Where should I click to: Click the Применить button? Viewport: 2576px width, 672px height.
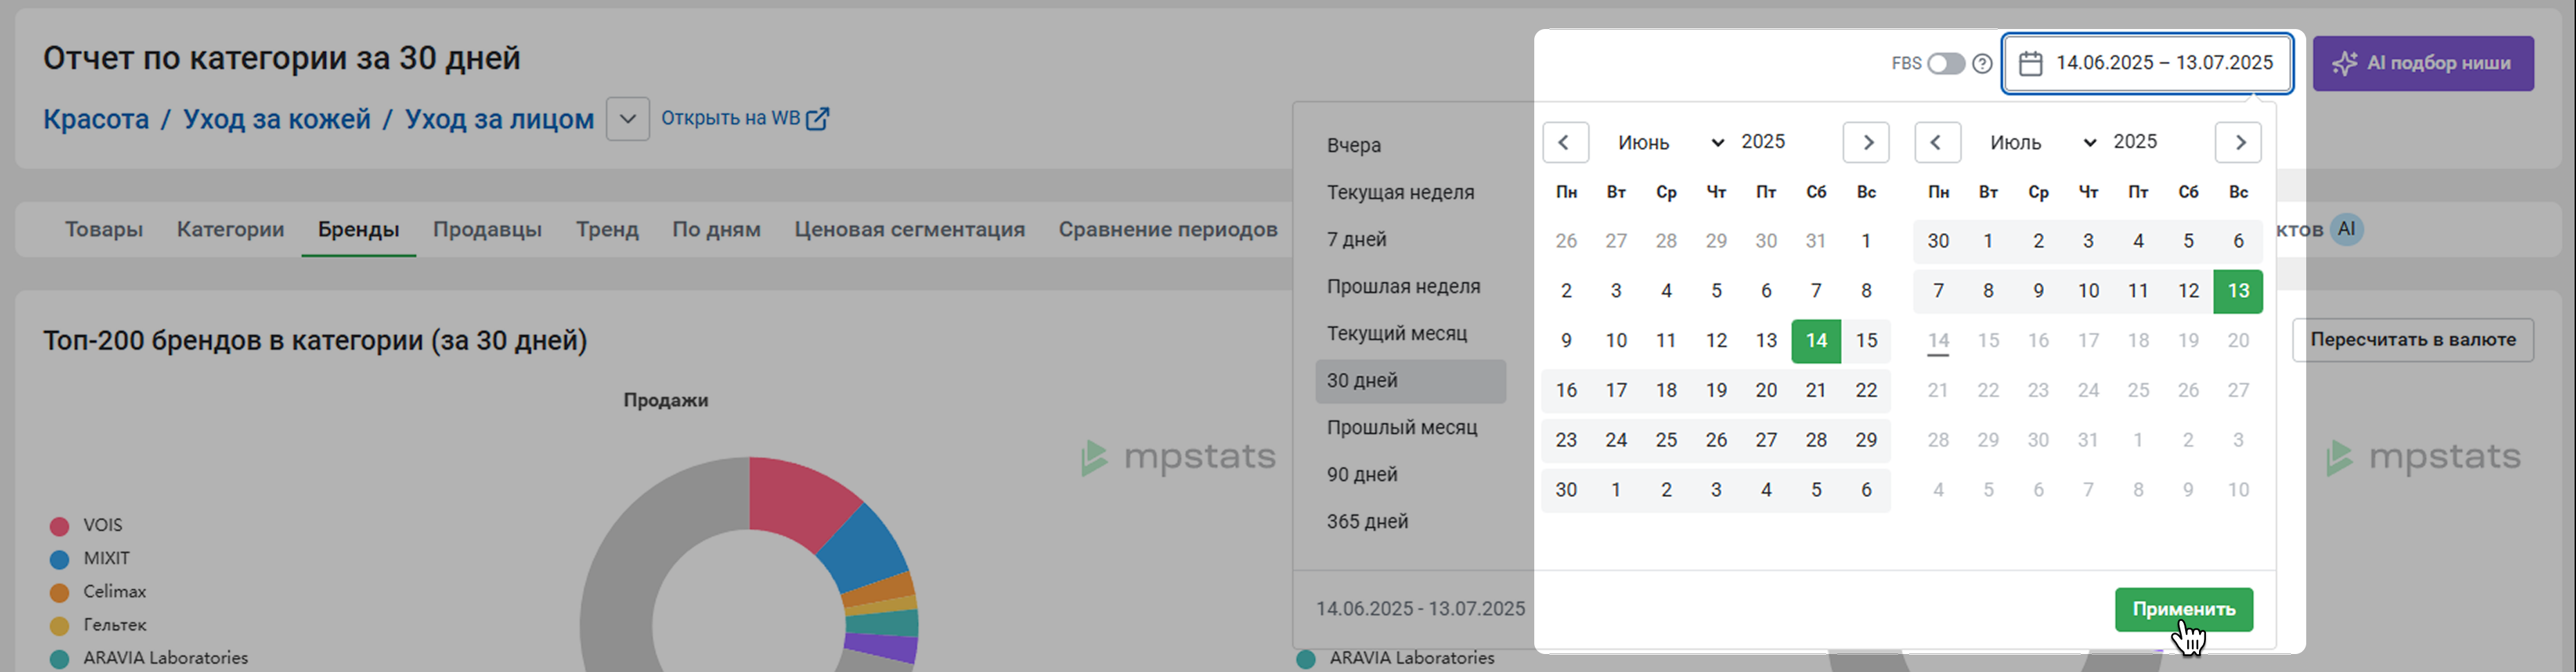coord(2184,609)
